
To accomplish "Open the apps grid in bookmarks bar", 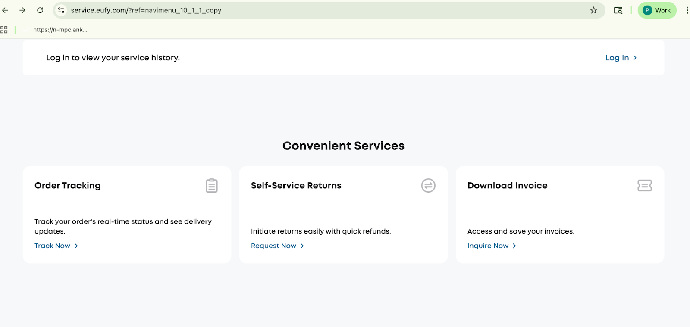I will coord(4,30).
